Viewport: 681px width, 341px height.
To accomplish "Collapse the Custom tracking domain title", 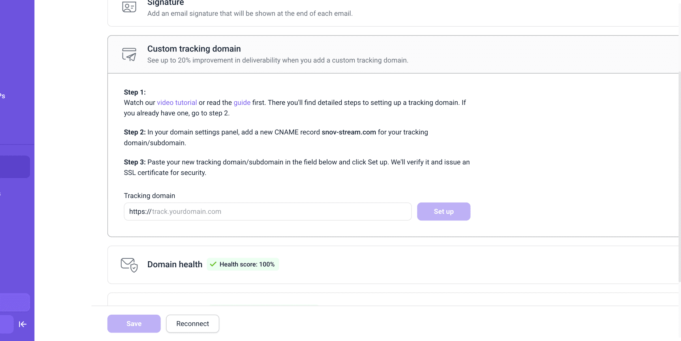I will [194, 49].
